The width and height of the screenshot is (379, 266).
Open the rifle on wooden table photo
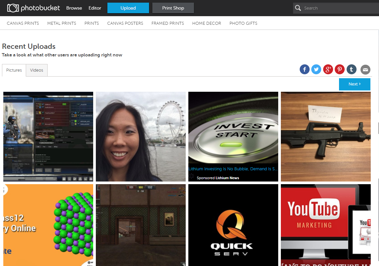325,136
